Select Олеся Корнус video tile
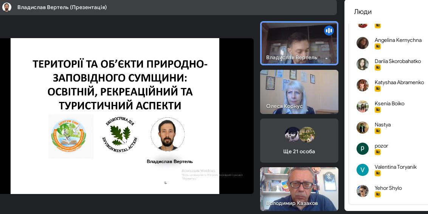Image resolution: width=428 pixels, height=214 pixels. 299,92
